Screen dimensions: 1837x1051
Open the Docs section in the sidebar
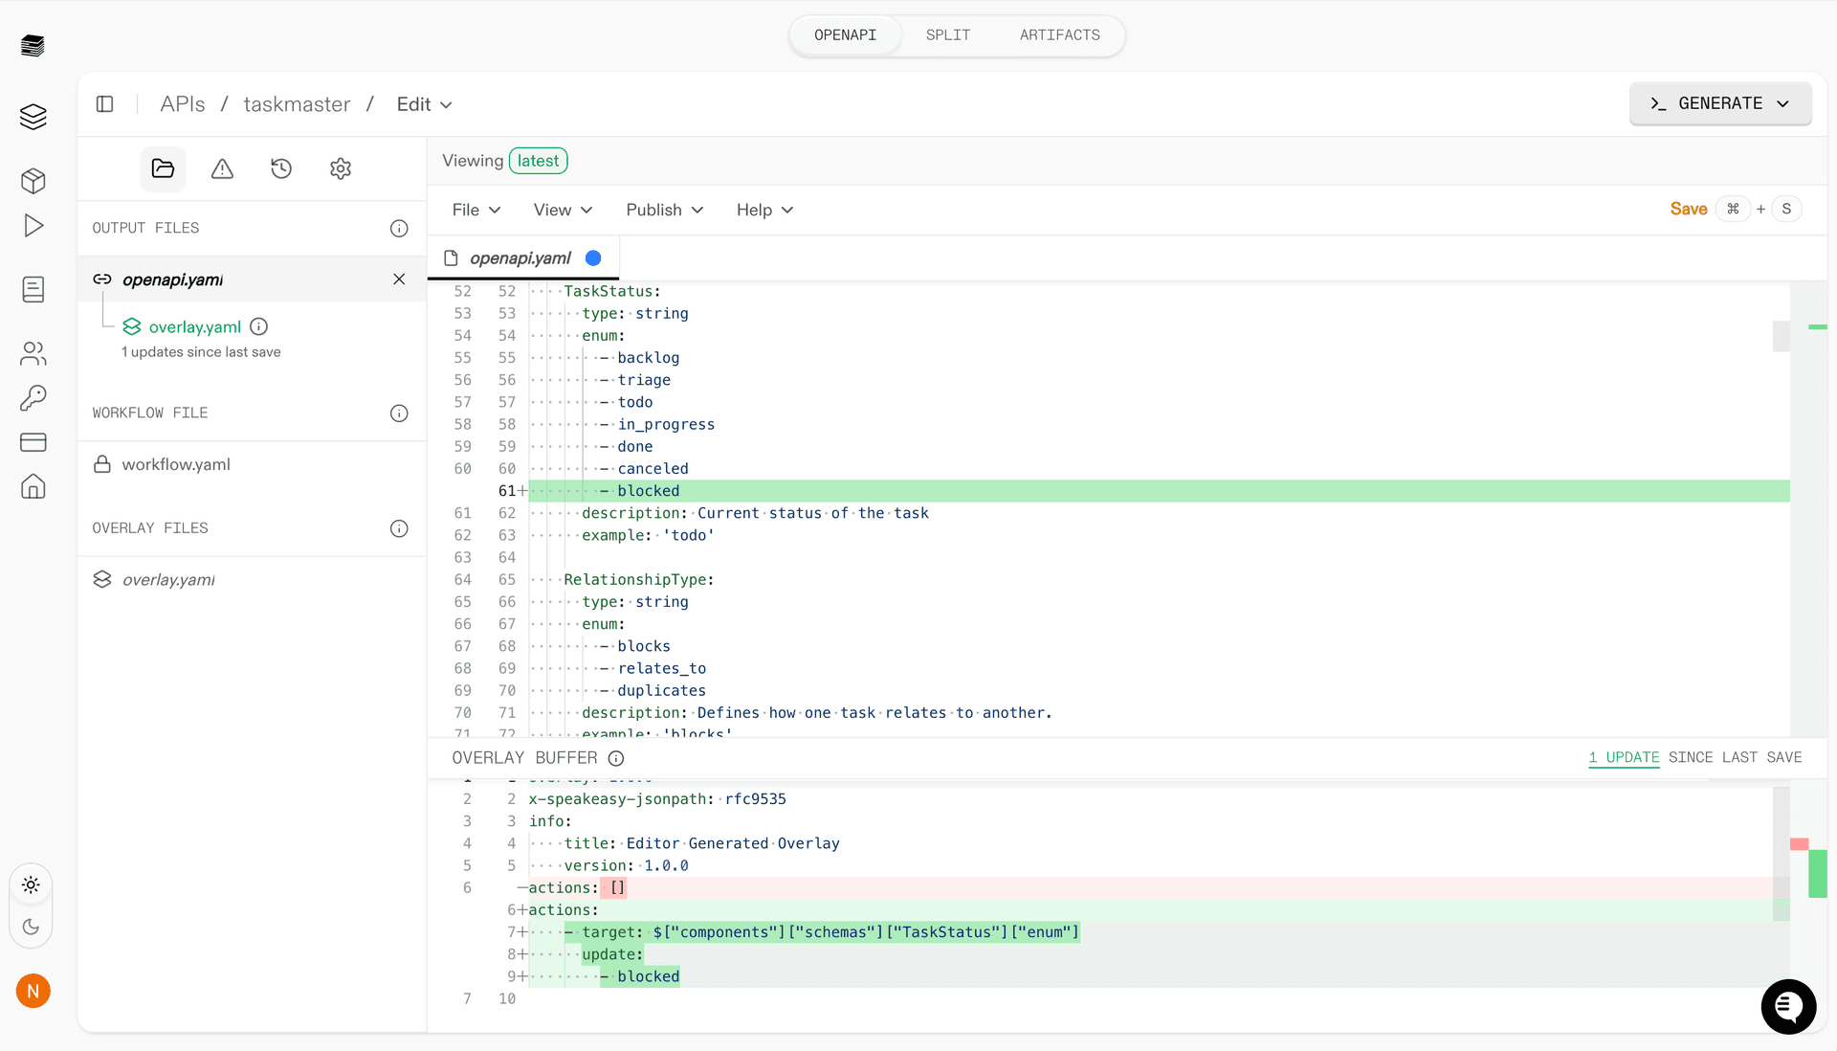tap(33, 289)
